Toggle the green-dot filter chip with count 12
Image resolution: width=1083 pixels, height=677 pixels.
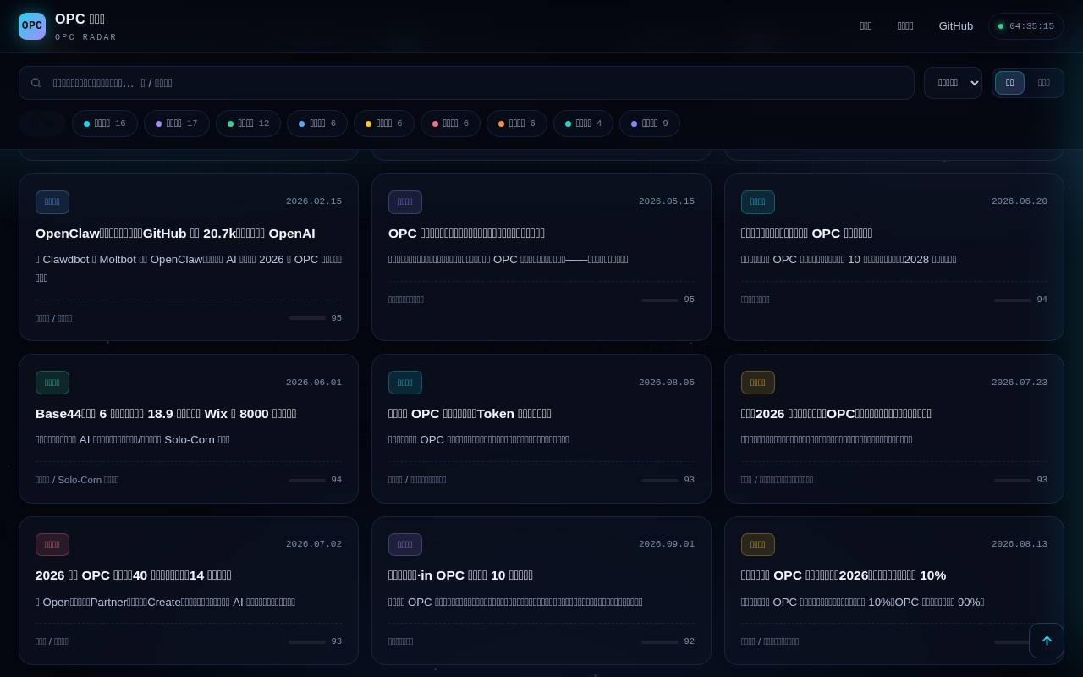coord(248,124)
